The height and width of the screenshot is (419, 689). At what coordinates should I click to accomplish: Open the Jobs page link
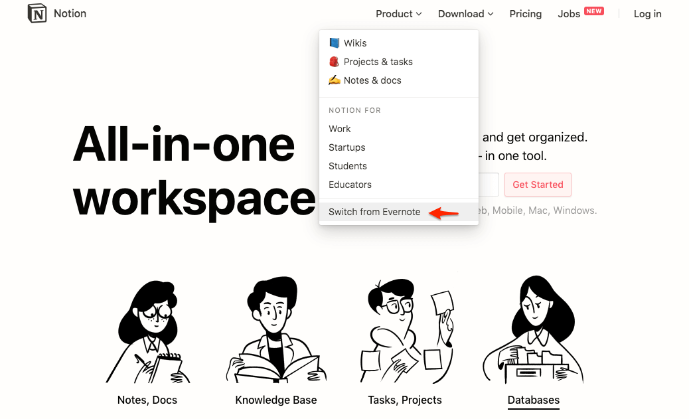pyautogui.click(x=569, y=14)
